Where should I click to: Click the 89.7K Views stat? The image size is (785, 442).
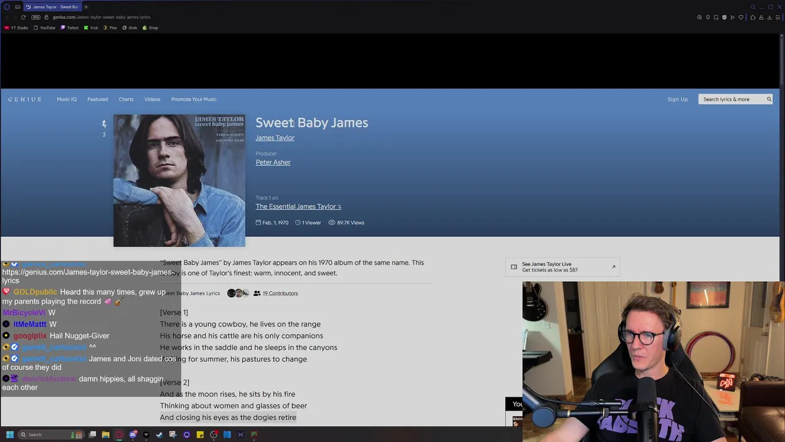[347, 223]
